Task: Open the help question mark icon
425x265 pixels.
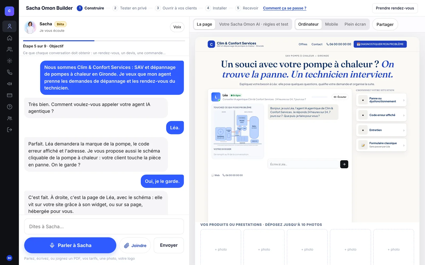Action: coord(10,107)
